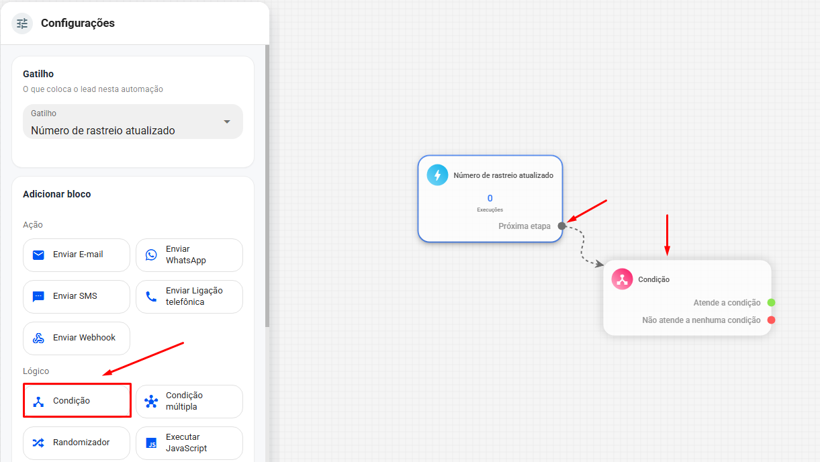Viewport: 820px width, 462px height.
Task: Click the pink Condição node icon
Action: 623,279
